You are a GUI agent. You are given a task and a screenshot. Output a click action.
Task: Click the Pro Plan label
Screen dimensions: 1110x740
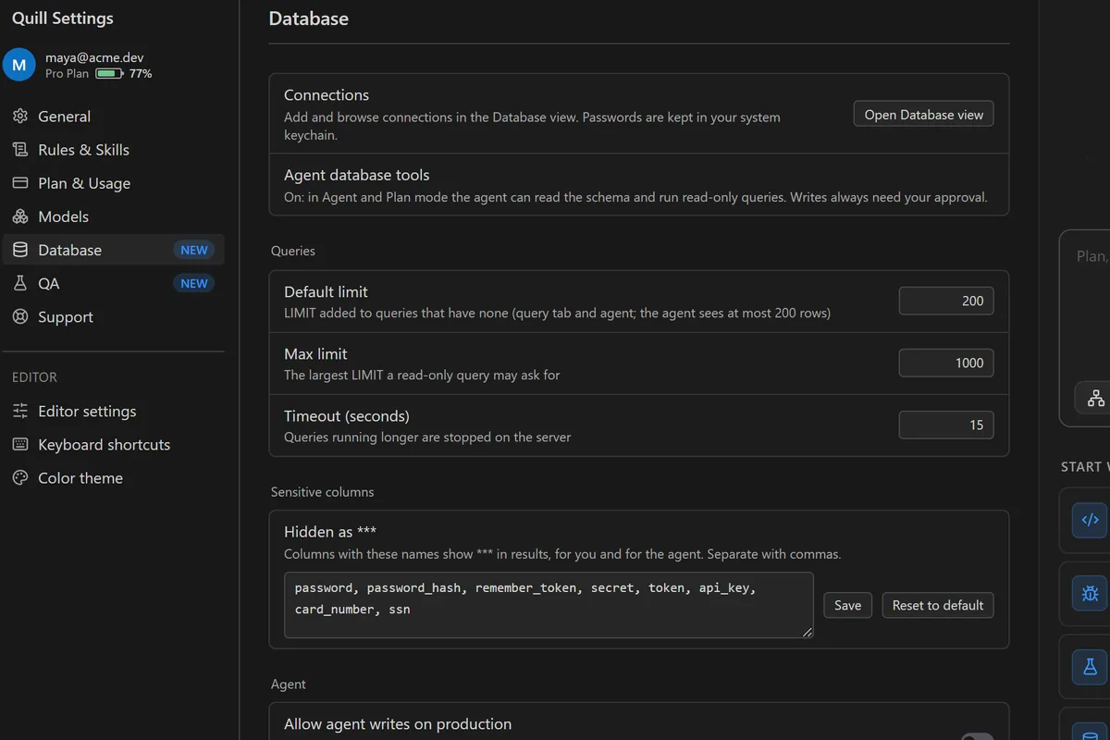67,73
